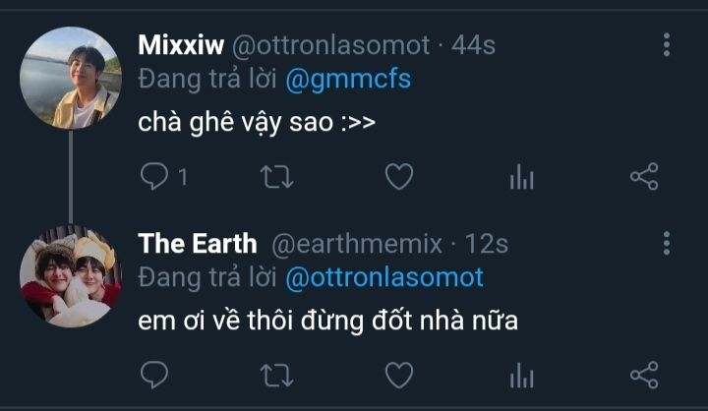Open tweet text 'chà ghê vậy sao'
Image resolution: width=708 pixels, height=411 pixels.
257,125
